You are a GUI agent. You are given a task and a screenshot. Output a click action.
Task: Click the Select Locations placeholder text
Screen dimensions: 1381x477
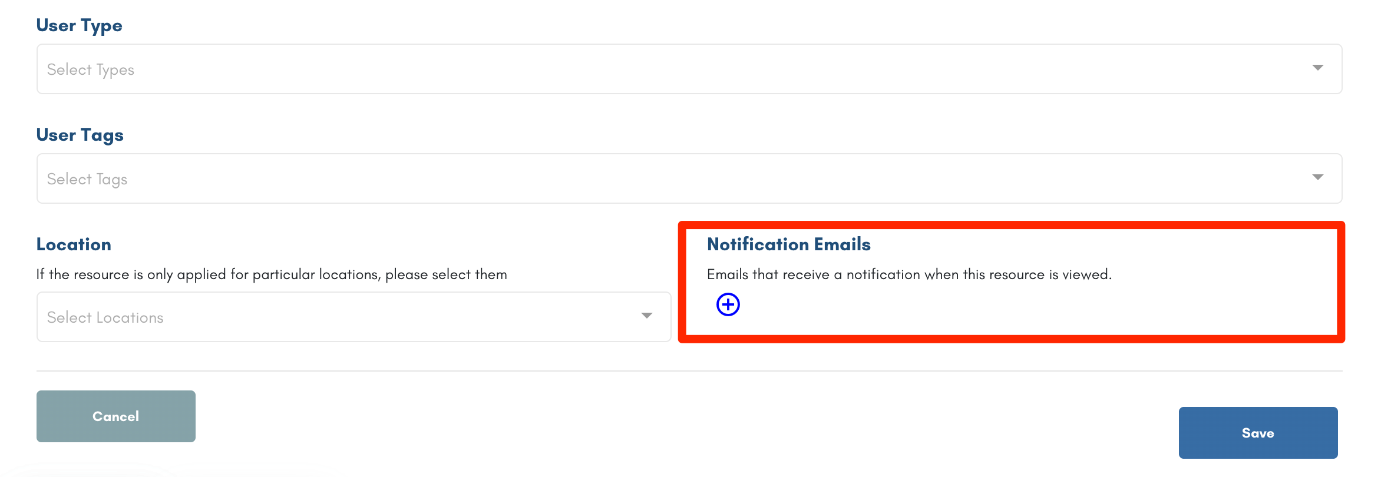point(105,317)
